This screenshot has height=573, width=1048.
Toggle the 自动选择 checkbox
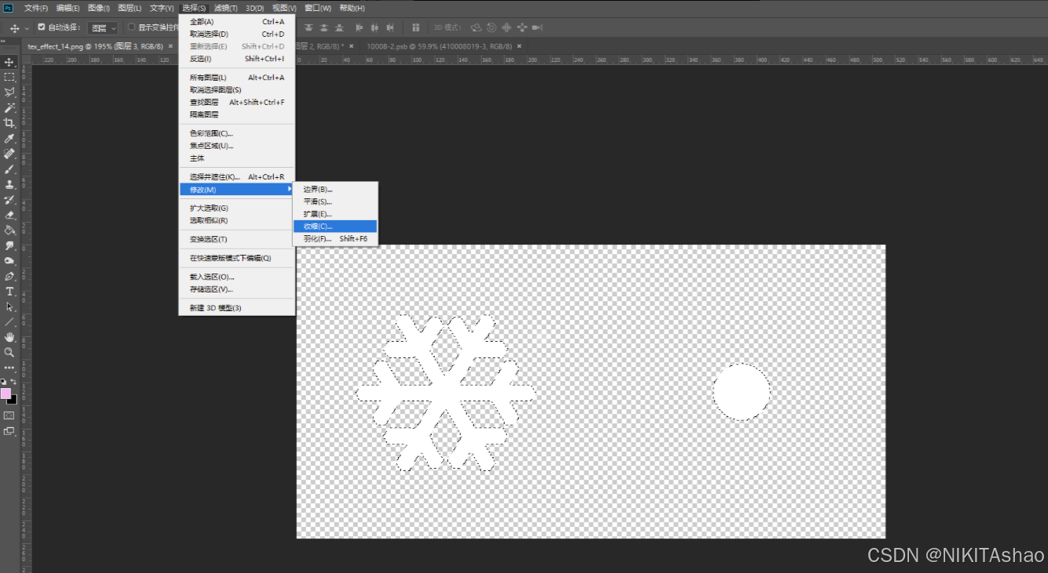tap(42, 27)
